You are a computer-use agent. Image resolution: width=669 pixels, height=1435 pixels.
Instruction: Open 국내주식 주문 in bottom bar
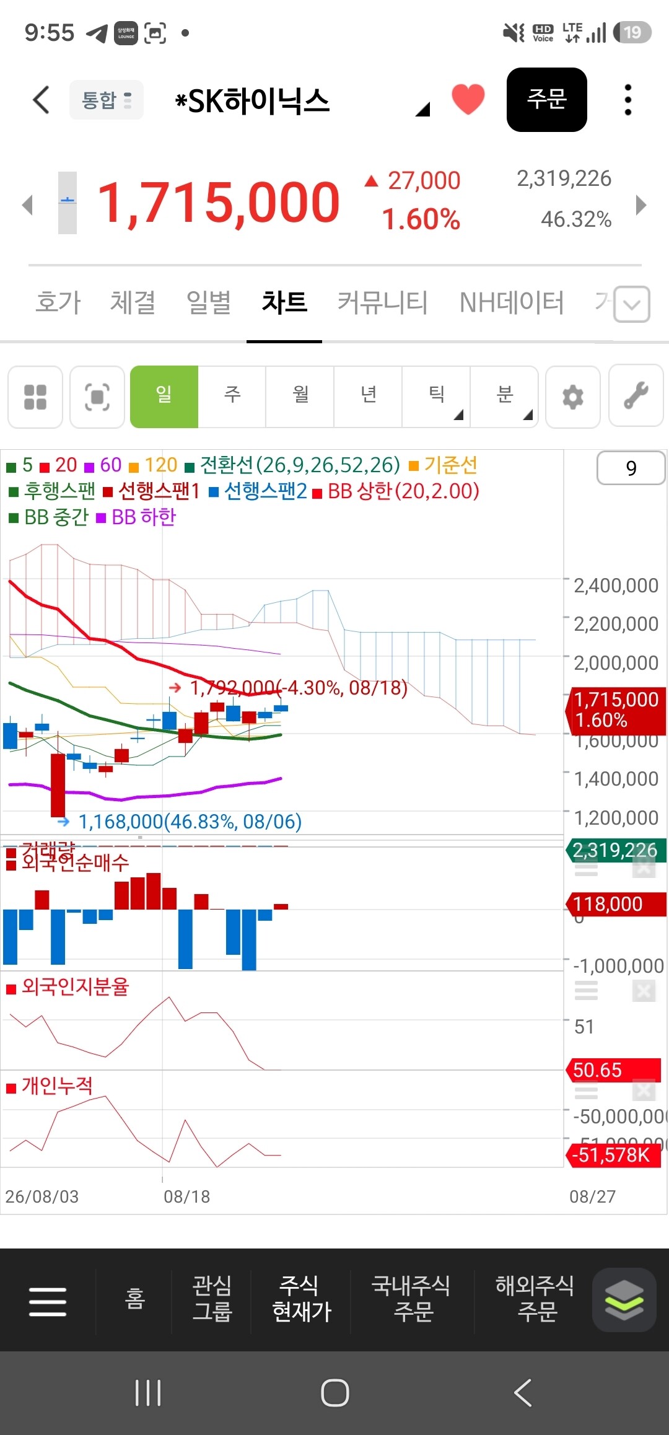pyautogui.click(x=411, y=1299)
